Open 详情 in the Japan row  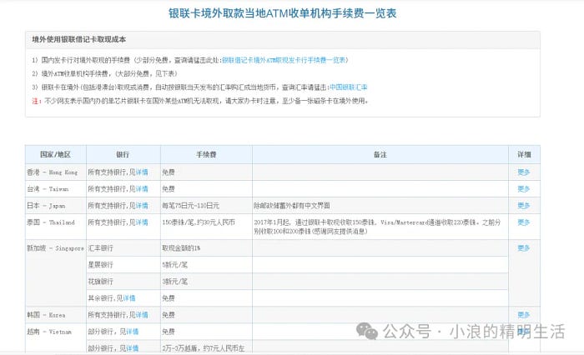(142, 205)
